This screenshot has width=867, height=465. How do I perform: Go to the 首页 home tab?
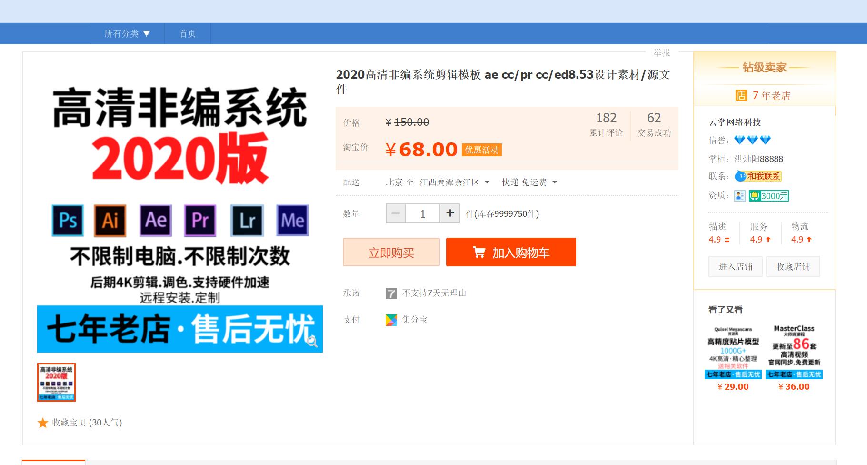(x=188, y=33)
